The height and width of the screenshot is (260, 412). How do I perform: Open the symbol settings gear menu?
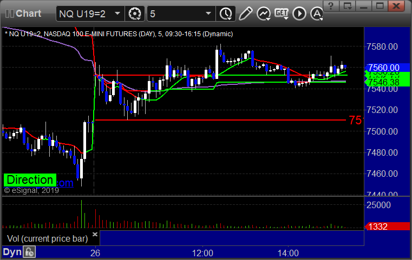[x=135, y=14]
